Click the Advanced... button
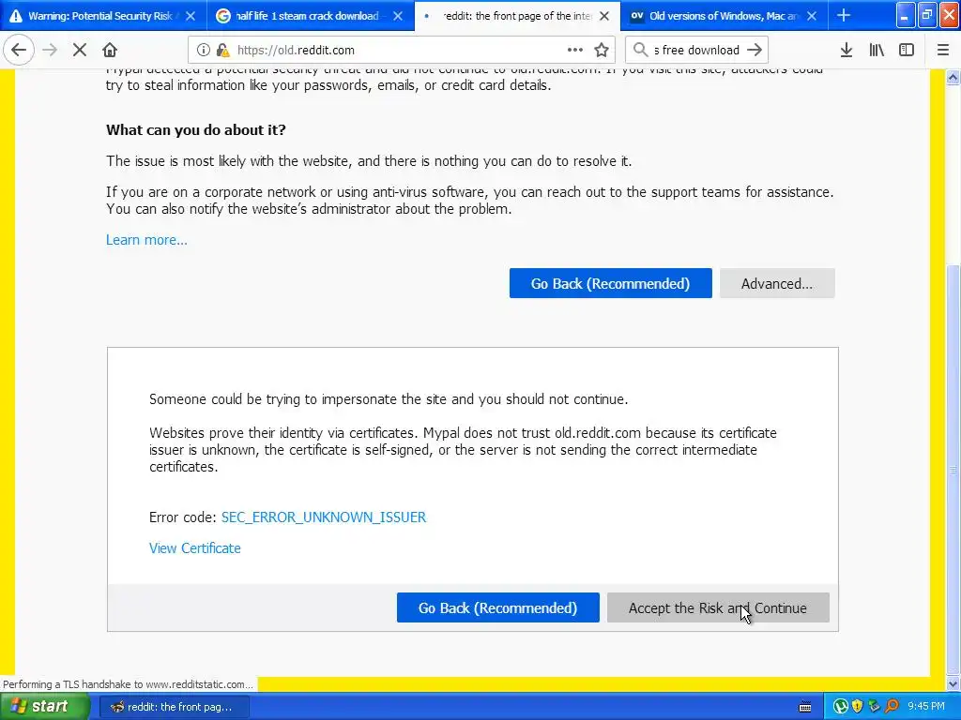This screenshot has width=961, height=720. pos(777,283)
